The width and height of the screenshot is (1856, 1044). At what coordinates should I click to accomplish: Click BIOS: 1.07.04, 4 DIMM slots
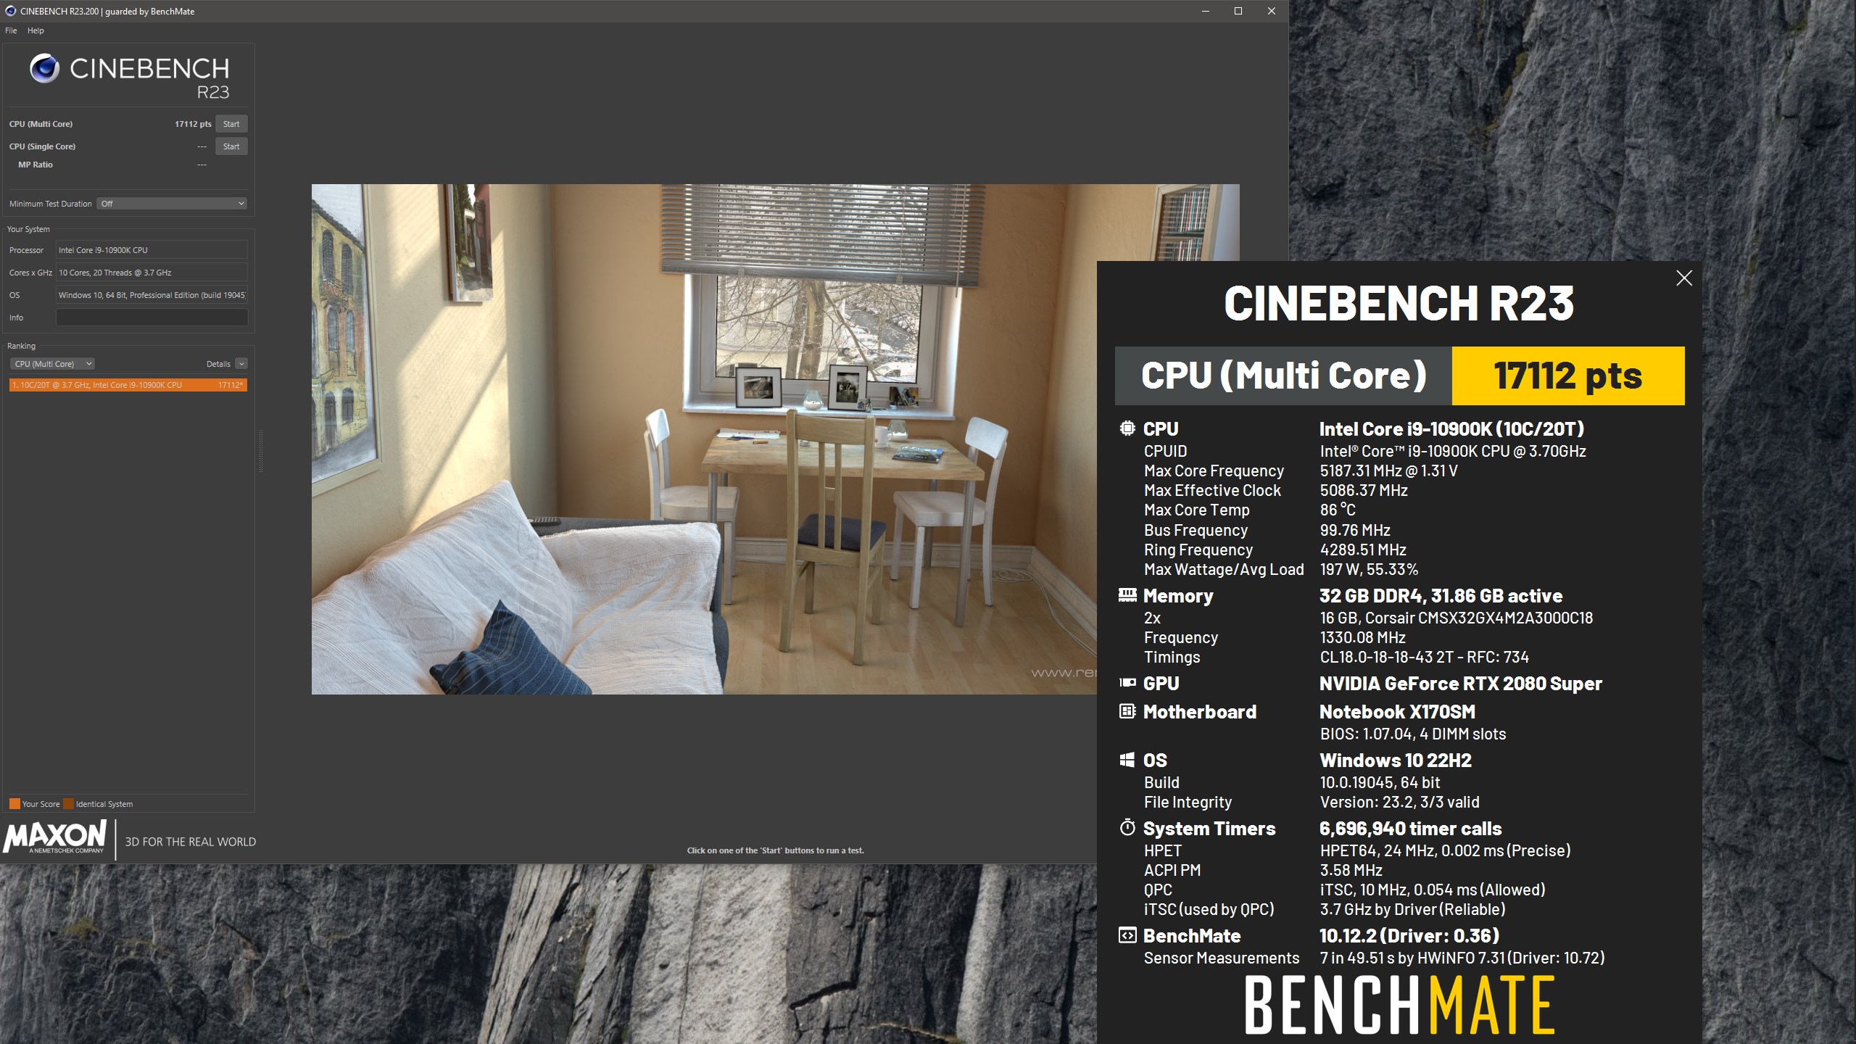(1413, 734)
